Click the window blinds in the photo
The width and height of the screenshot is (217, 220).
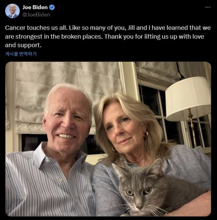pos(68,92)
